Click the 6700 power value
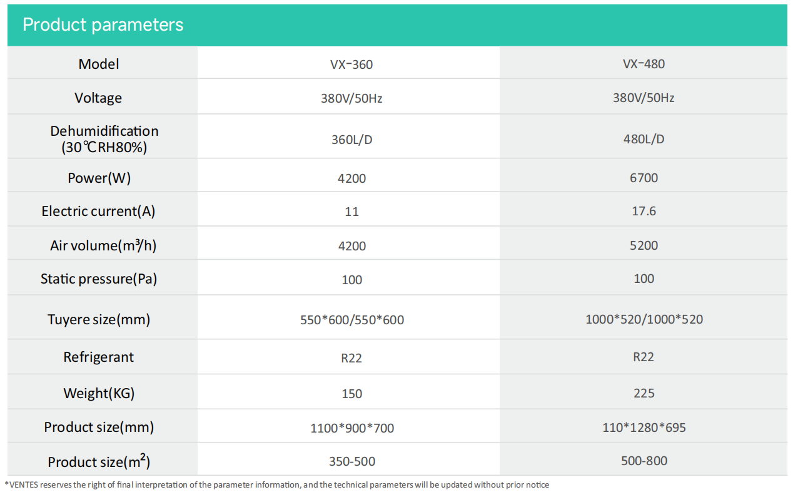The height and width of the screenshot is (497, 793). [x=644, y=178]
